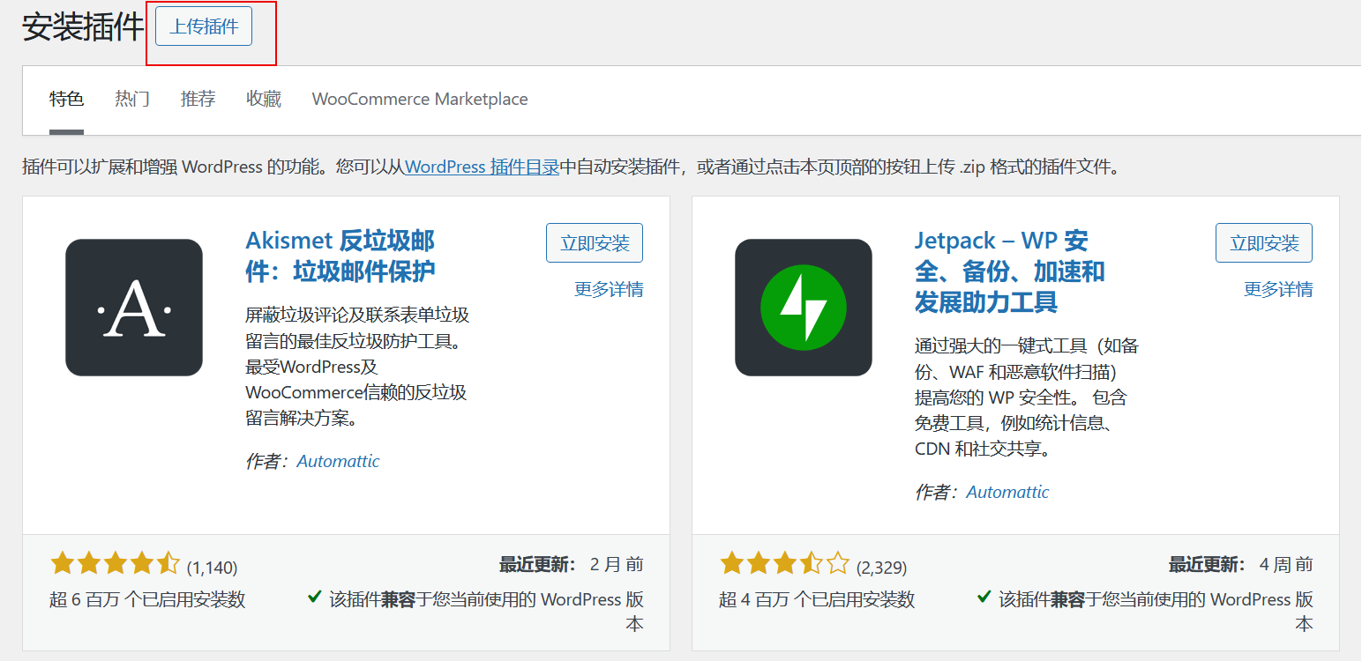Click the Akismet compatibility checkmark icon

(x=314, y=598)
